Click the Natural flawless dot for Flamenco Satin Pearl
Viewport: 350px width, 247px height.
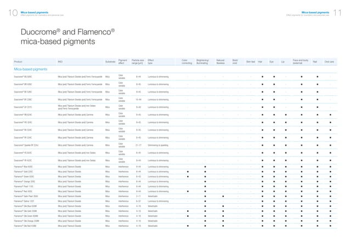223,197
